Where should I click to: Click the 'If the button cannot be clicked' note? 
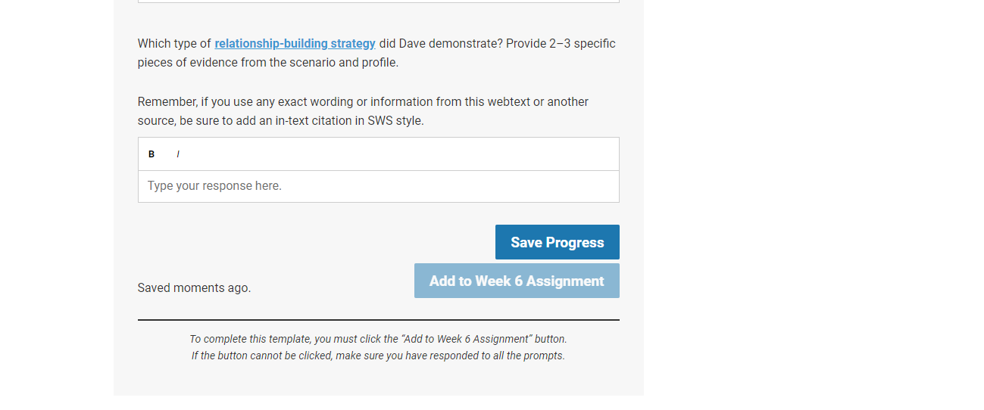(378, 356)
